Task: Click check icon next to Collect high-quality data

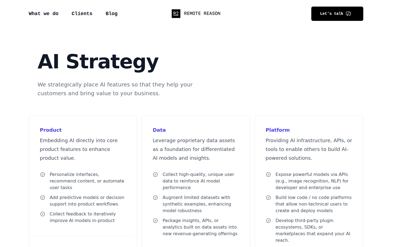Action: pos(155,175)
